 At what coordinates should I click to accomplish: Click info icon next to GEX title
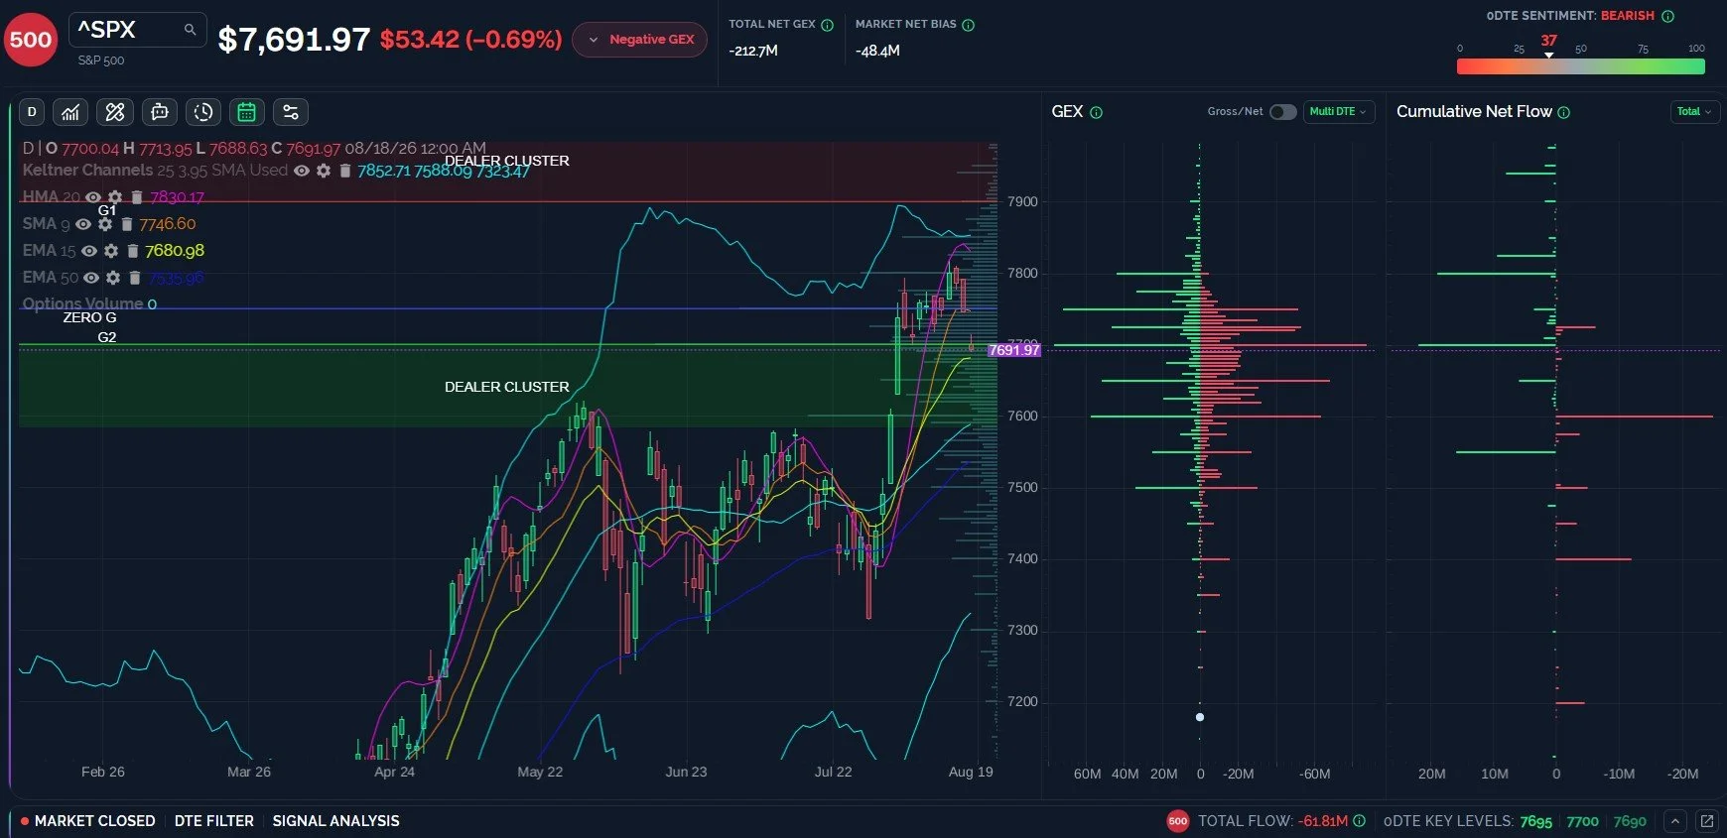coord(1096,112)
